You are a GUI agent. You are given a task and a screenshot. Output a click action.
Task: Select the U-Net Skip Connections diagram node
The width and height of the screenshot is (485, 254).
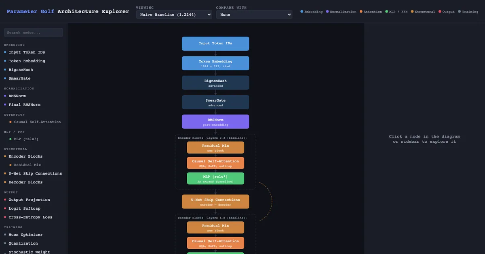click(215, 202)
